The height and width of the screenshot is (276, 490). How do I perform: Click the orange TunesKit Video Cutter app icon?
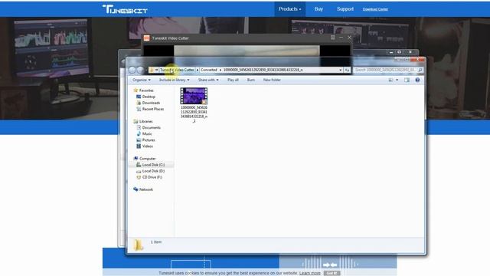(146, 38)
